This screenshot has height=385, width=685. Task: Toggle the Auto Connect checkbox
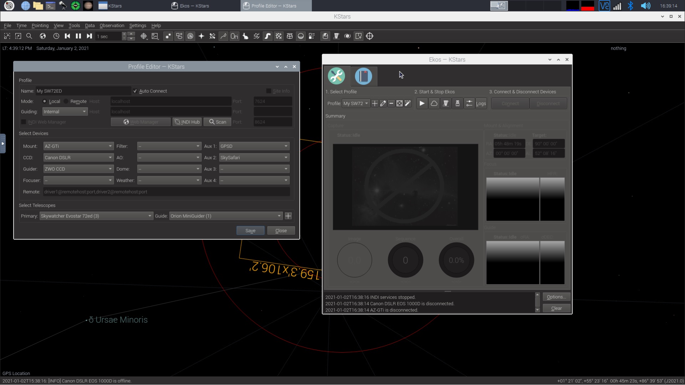(135, 91)
